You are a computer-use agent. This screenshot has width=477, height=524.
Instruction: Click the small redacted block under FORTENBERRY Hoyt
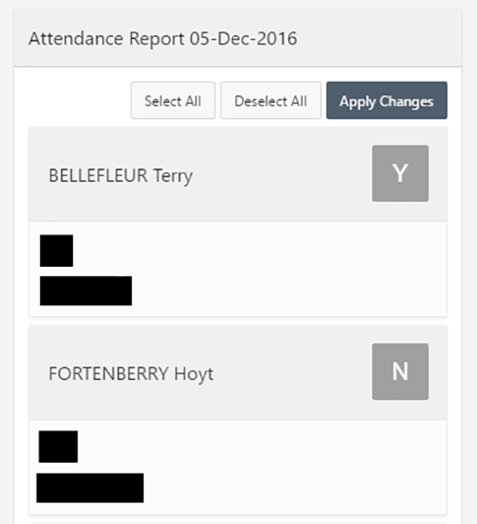coord(58,447)
